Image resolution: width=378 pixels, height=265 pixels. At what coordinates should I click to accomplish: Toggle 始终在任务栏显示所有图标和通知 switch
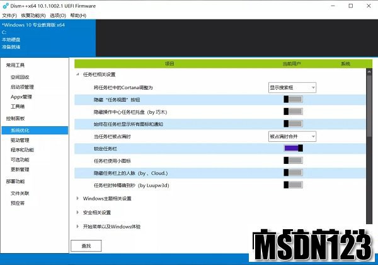click(293, 124)
